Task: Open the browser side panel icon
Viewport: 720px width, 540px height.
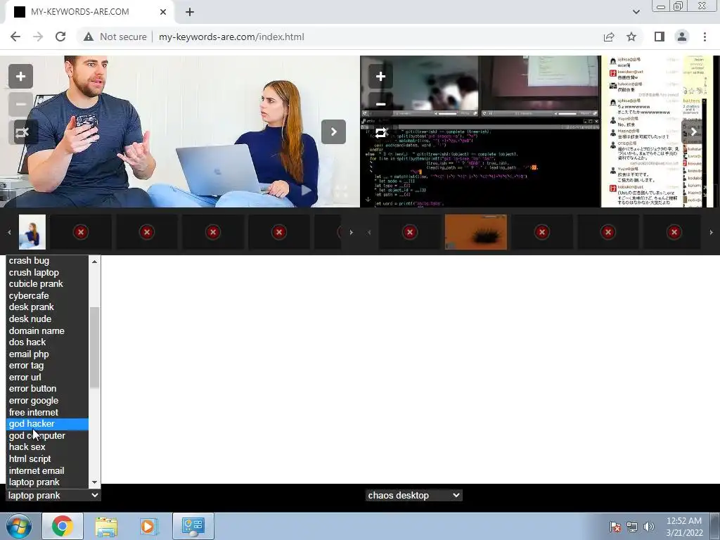Action: pos(660,37)
